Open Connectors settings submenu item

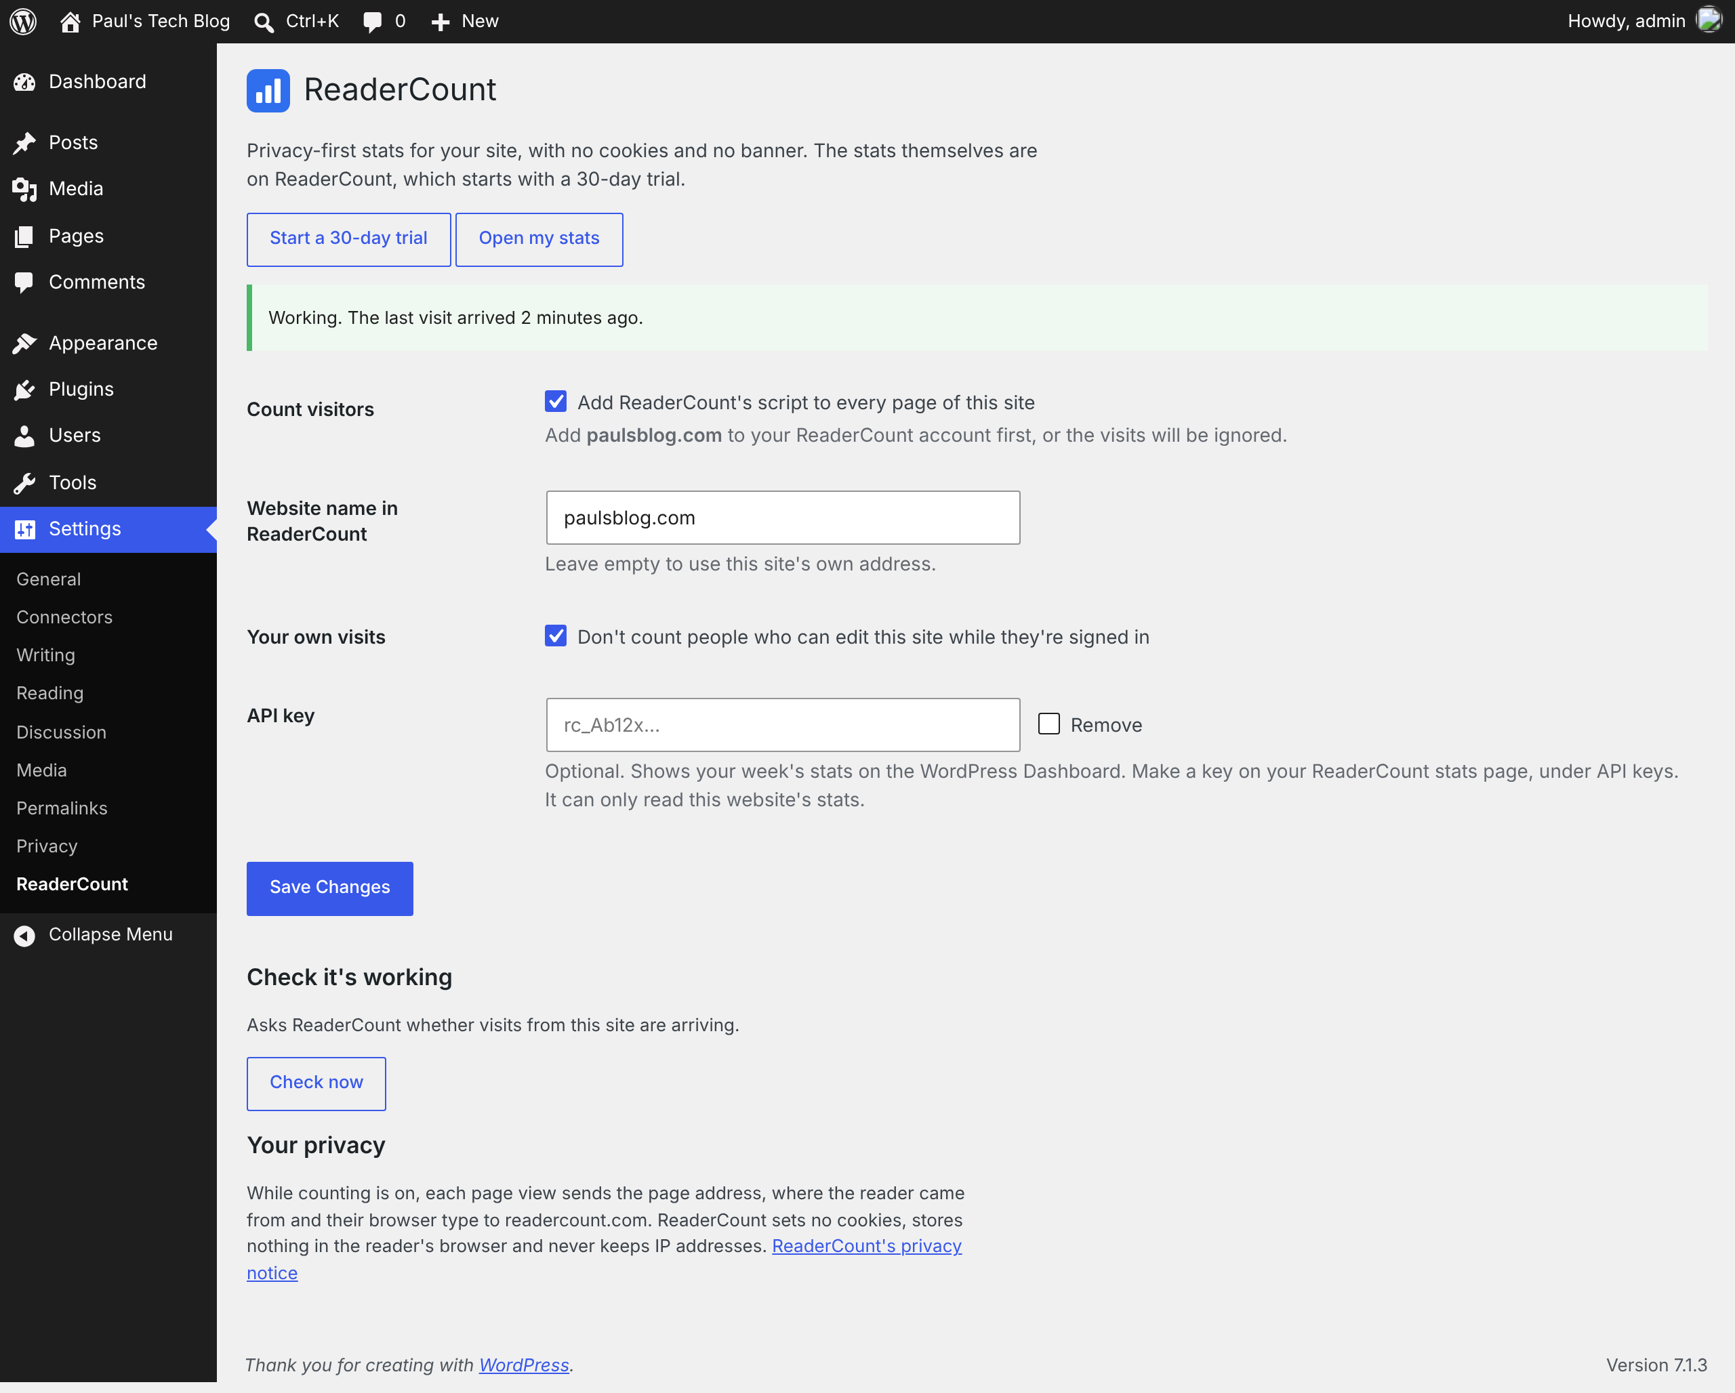point(64,617)
